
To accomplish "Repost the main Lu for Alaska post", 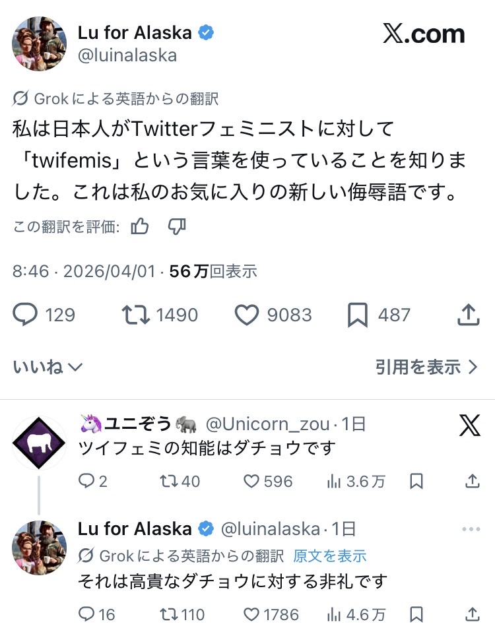I will coord(136,315).
